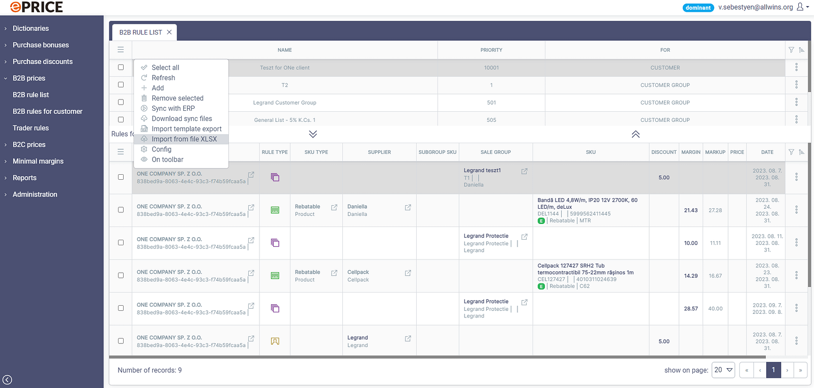Click the hamburger menu icon above the rule list
The width and height of the screenshot is (814, 388).
click(x=121, y=50)
